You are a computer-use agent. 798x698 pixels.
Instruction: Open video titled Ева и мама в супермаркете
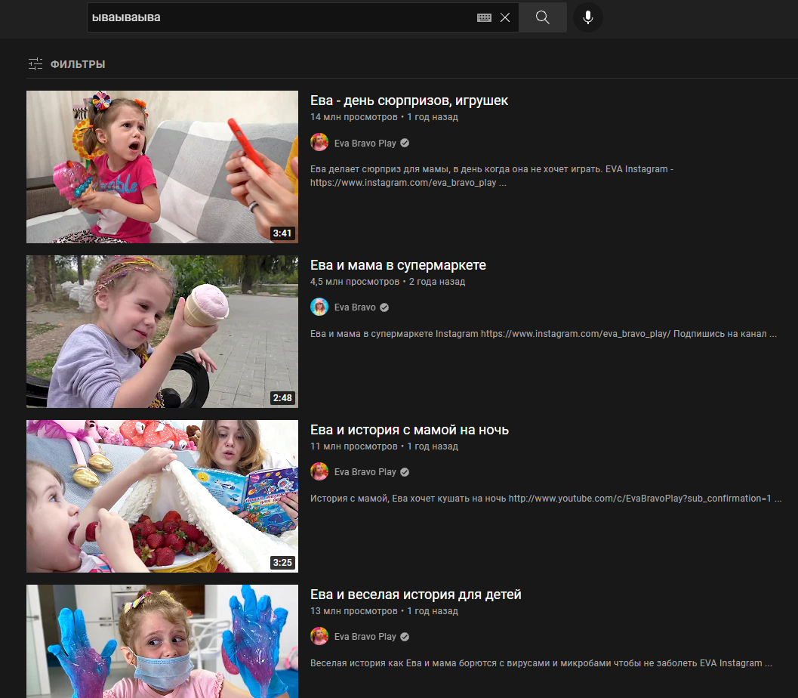click(x=398, y=265)
